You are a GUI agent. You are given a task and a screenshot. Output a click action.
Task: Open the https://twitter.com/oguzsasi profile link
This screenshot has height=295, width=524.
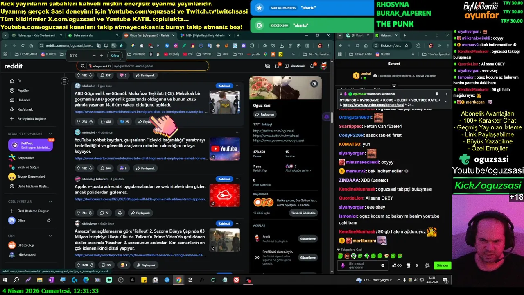pos(273,131)
